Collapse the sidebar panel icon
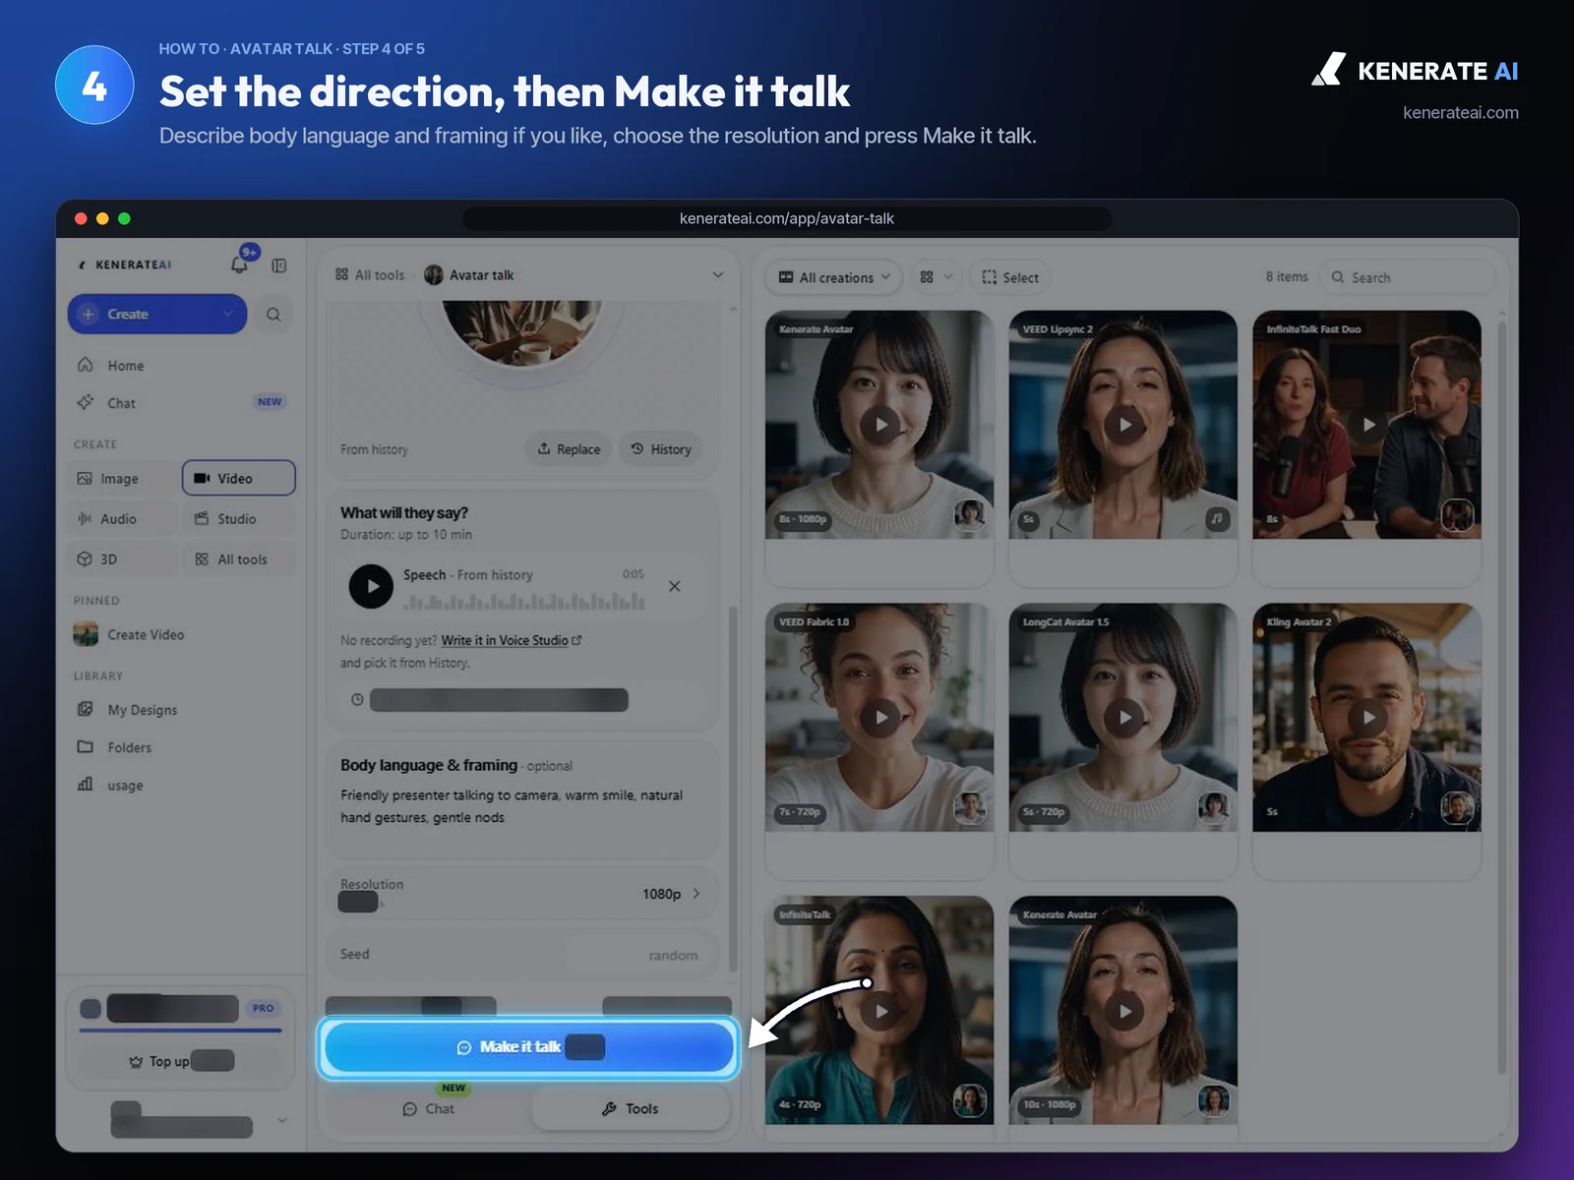 pos(279,265)
